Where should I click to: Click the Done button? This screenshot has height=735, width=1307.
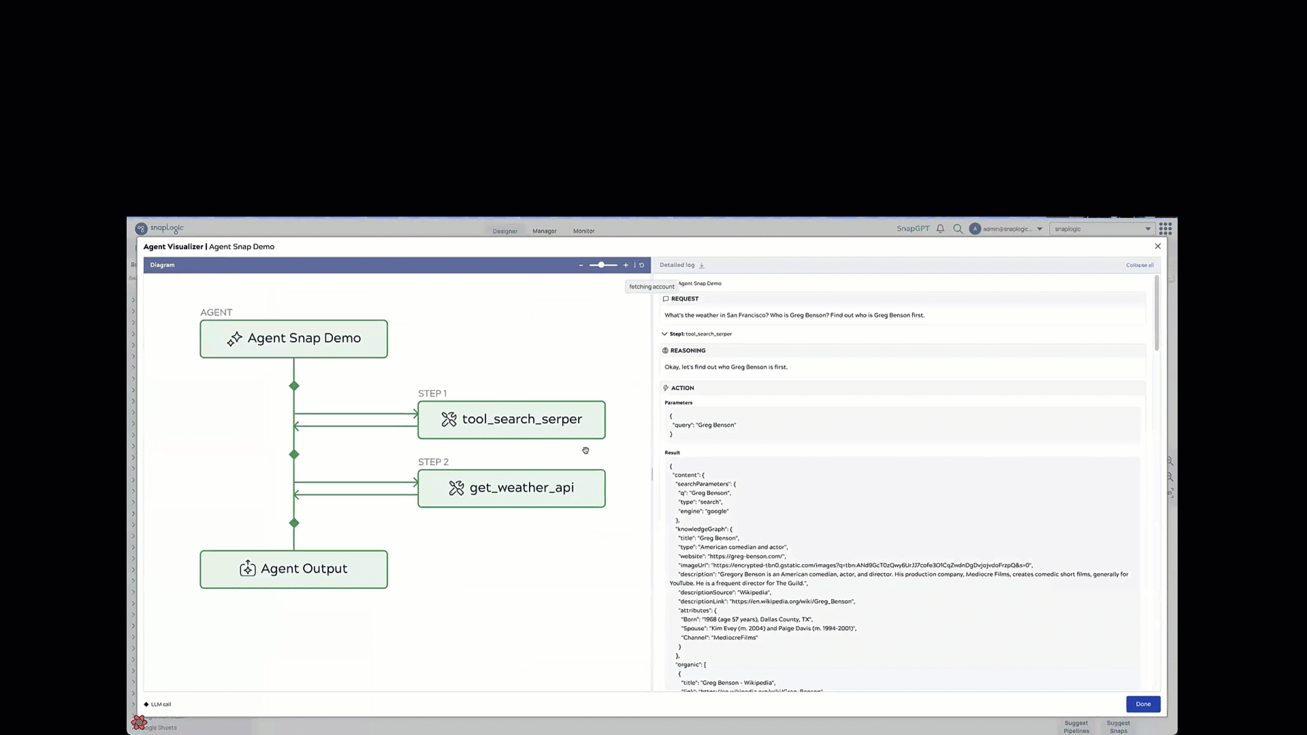(1143, 704)
